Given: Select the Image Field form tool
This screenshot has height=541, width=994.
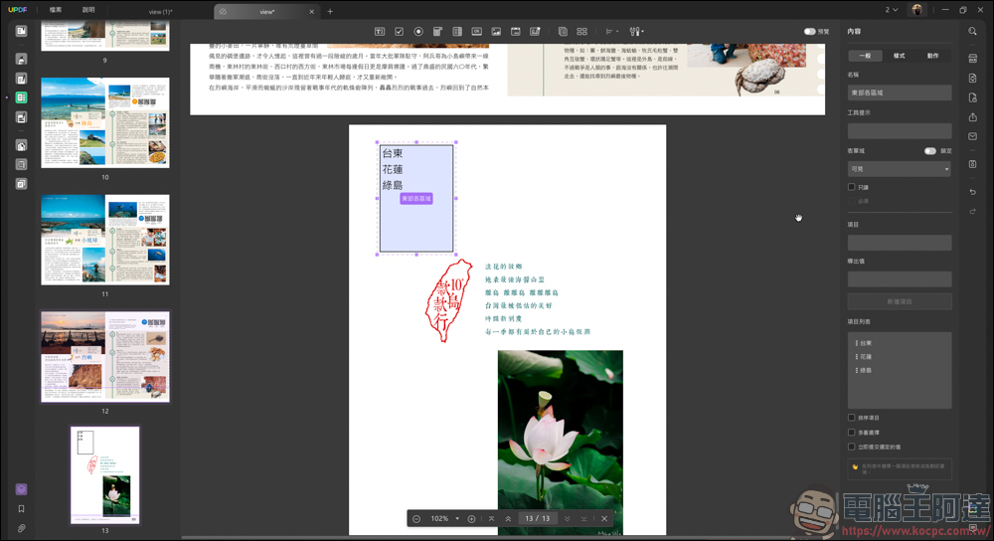Looking at the screenshot, I should coord(496,31).
